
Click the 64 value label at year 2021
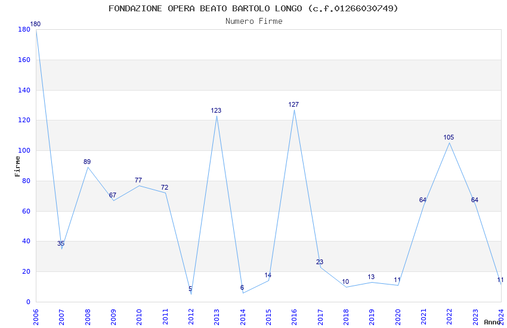click(x=423, y=200)
